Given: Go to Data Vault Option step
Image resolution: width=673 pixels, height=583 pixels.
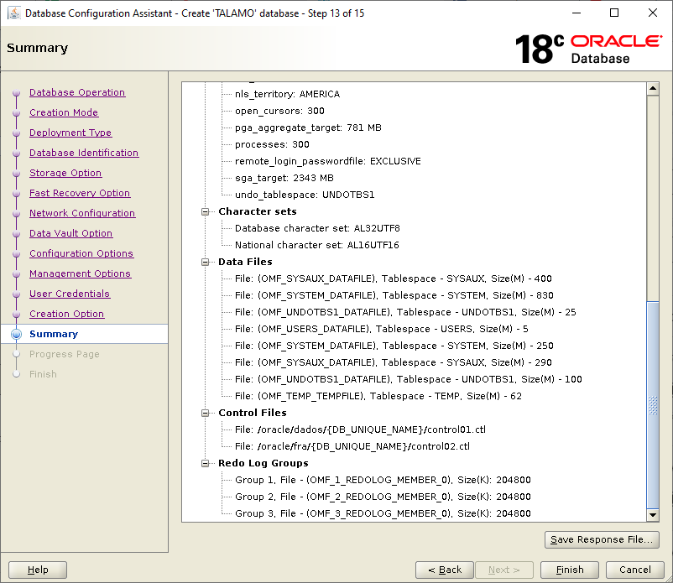Looking at the screenshot, I should pyautogui.click(x=71, y=233).
